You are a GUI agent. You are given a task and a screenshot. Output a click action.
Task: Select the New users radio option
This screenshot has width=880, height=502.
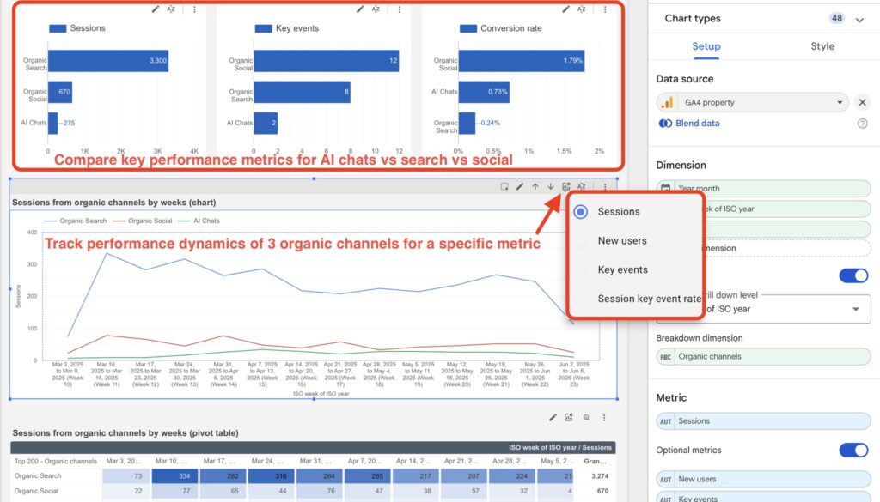coord(582,239)
